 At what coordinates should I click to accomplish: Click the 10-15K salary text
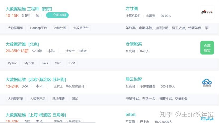click(12, 16)
